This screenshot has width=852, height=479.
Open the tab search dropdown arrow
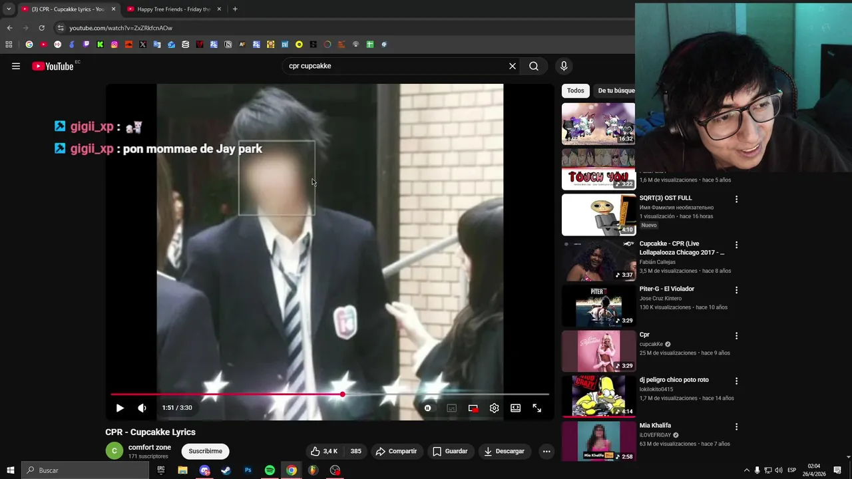tap(9, 9)
